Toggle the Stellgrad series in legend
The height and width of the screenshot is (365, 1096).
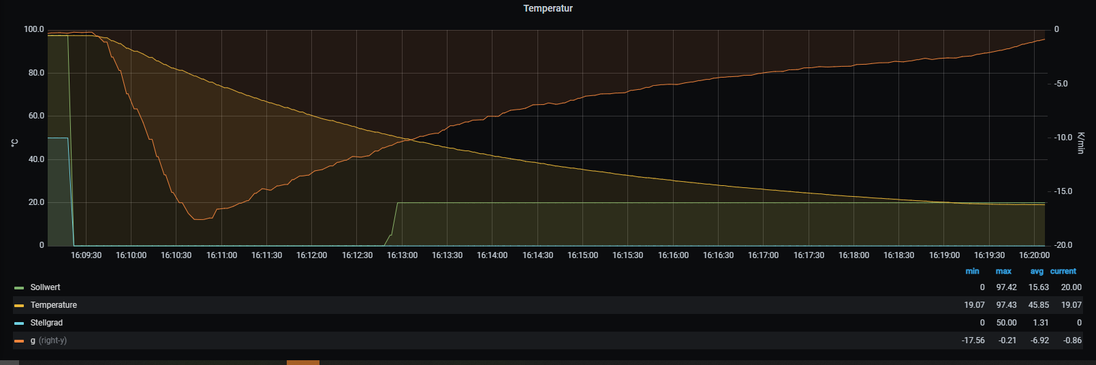coord(46,323)
